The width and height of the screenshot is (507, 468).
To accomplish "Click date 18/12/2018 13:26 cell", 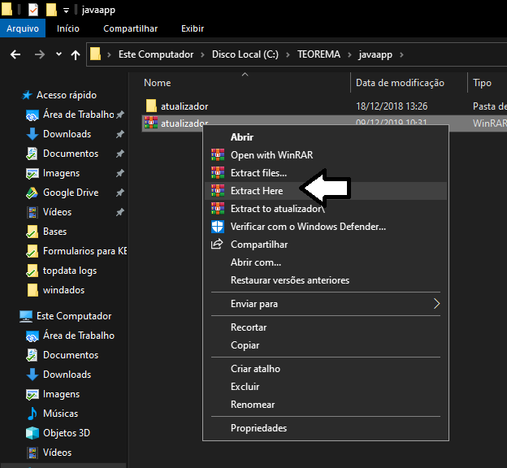I will coord(392,106).
